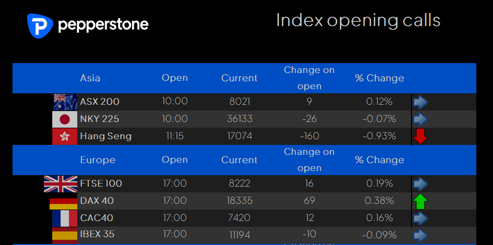
Task: Select the Asia section header
Action: pos(244,78)
